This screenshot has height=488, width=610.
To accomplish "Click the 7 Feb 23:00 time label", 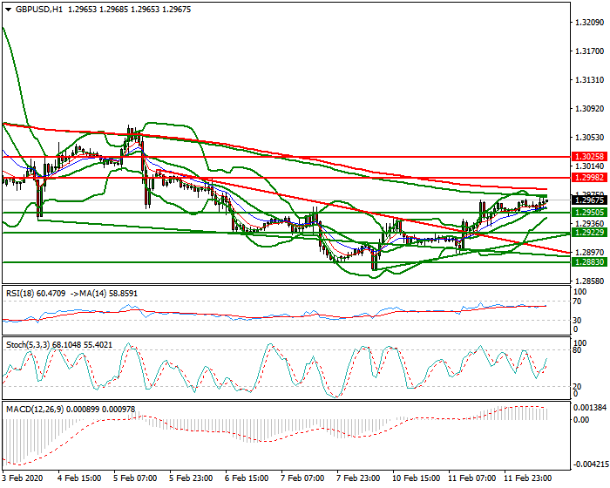I will (358, 478).
